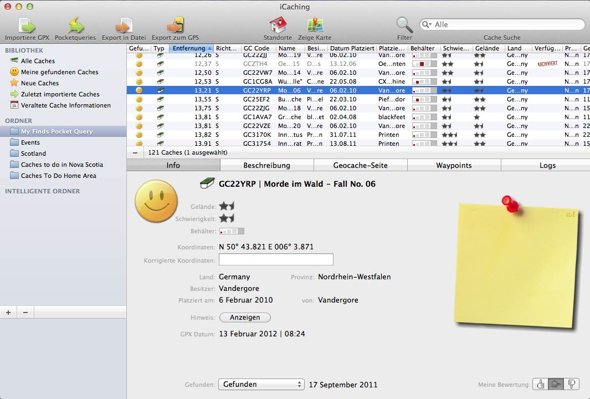Select cache row GC1AVA7
590x399 pixels.
(358, 117)
